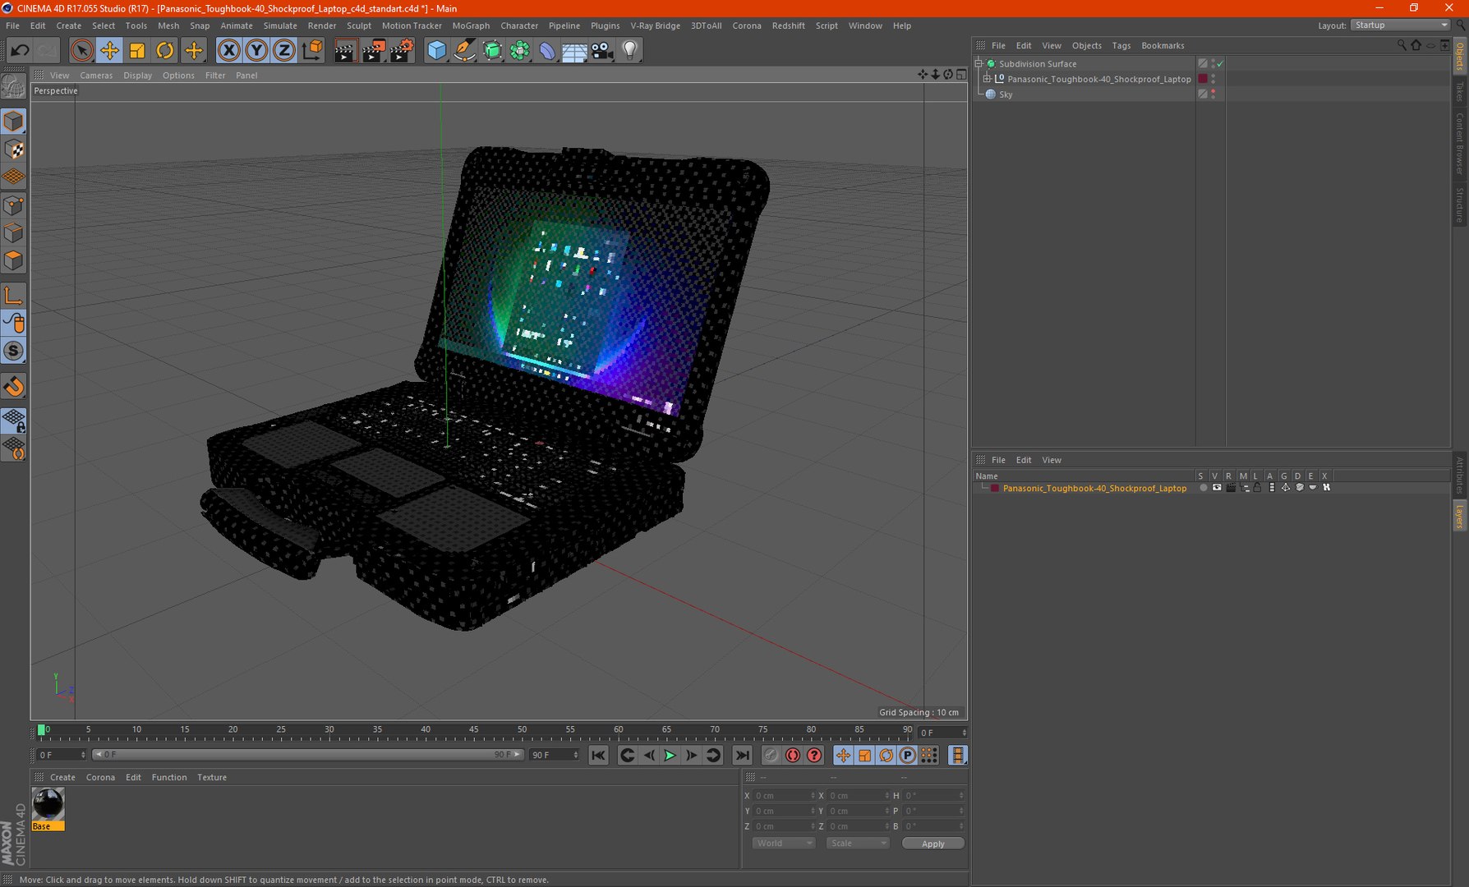
Task: Click the Panasonic_Toughbook layer color swatch
Action: point(995,488)
